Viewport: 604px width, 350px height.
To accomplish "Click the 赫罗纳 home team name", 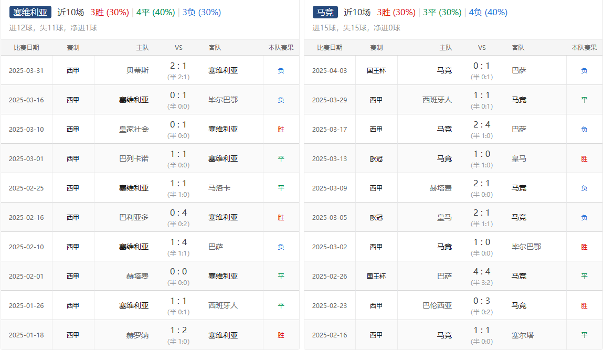I will [x=137, y=335].
